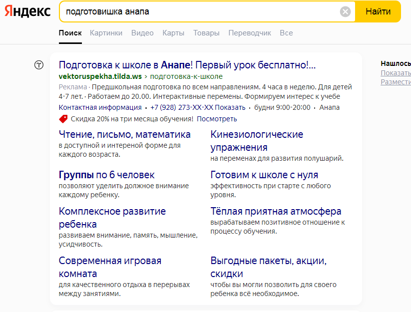This screenshot has width=411, height=312.
Task: Click the 'Скидка 20% на три месяца обучения!' text
Action: click(132, 119)
